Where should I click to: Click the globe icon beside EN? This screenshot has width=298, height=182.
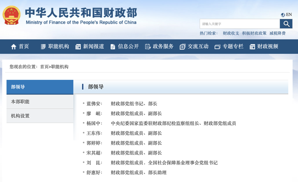tap(283, 15)
